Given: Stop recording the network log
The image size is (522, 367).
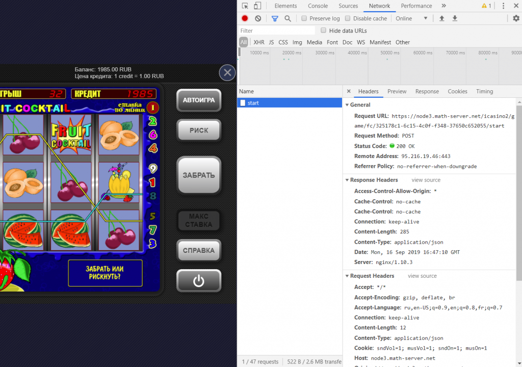Looking at the screenshot, I should (x=245, y=18).
